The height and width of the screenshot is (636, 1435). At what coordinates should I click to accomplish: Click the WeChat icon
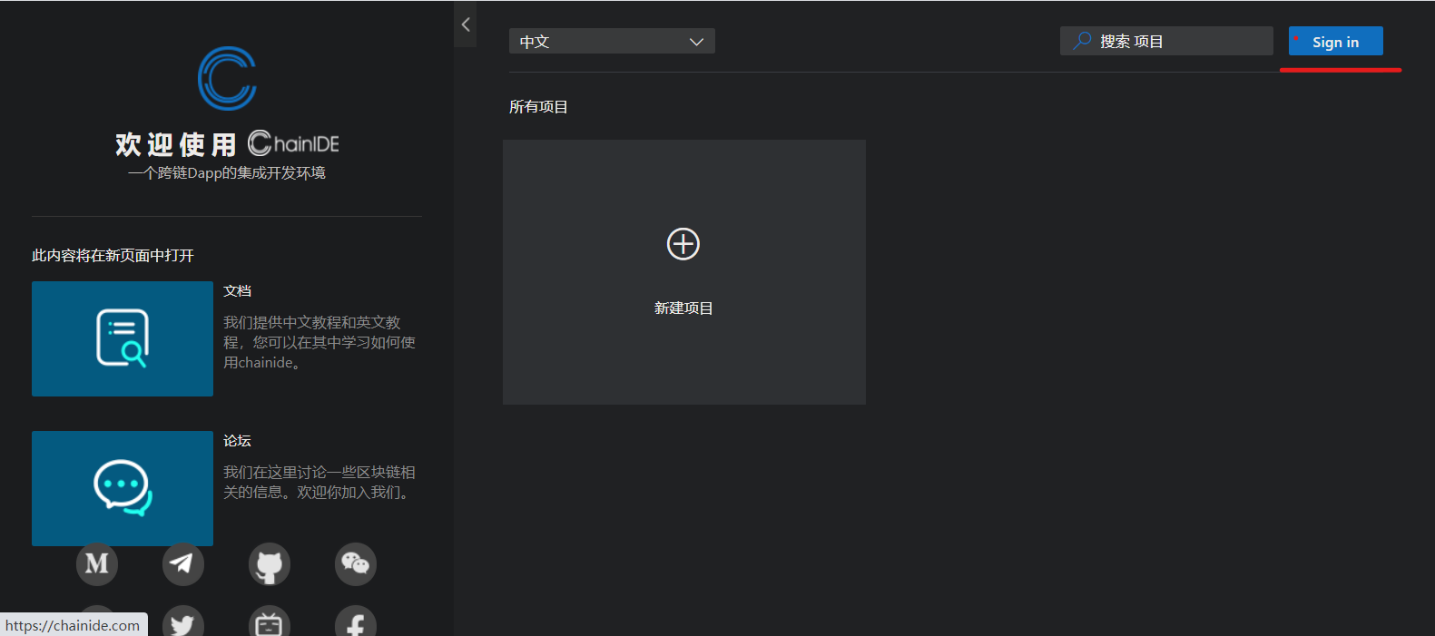click(356, 564)
